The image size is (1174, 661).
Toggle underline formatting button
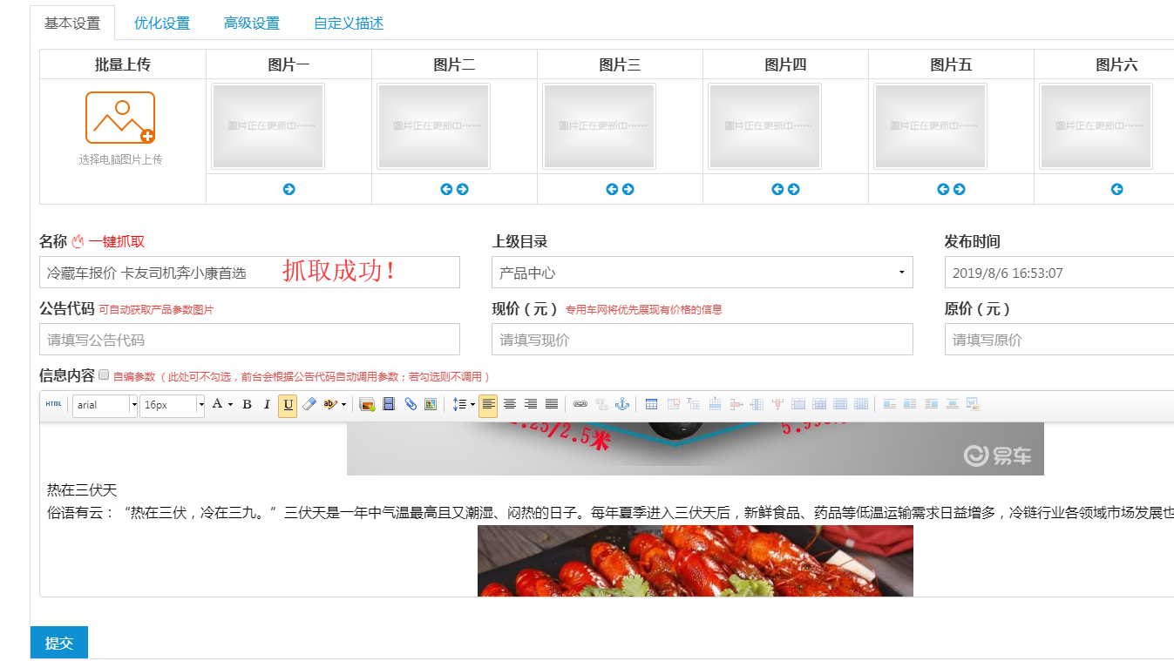[x=288, y=404]
